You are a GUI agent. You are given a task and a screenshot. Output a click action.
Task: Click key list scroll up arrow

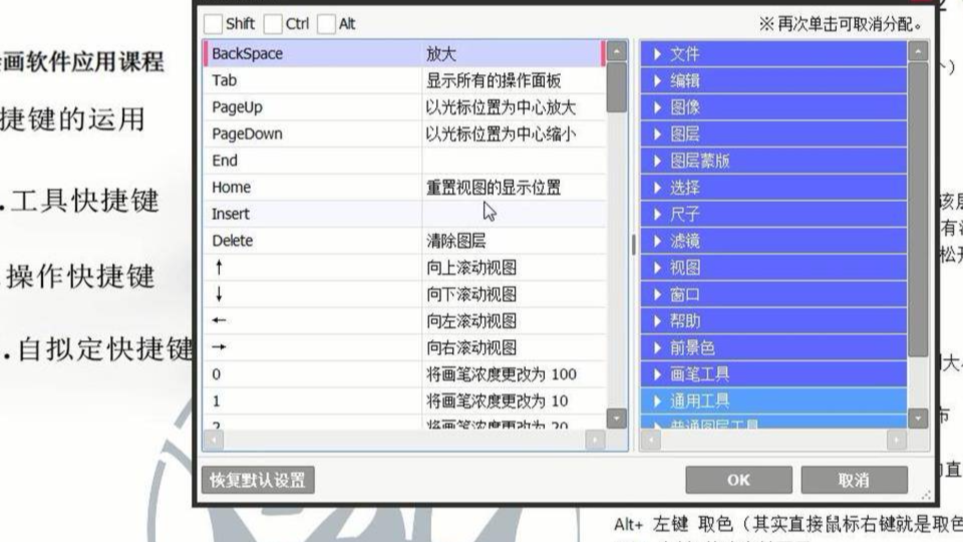pos(617,51)
